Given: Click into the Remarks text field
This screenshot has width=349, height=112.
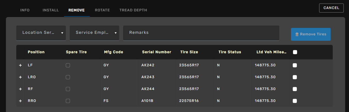Looking at the screenshot, I should pos(201,33).
